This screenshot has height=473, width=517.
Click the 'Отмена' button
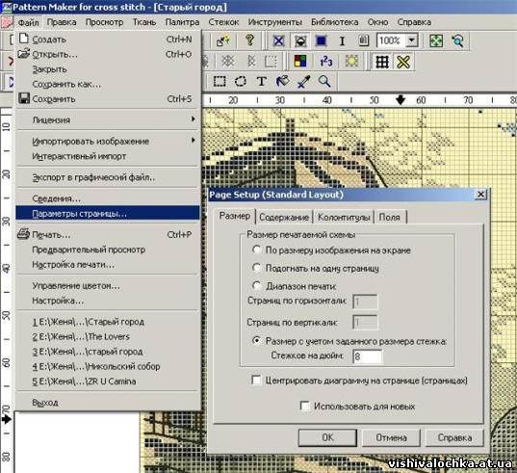(x=391, y=437)
